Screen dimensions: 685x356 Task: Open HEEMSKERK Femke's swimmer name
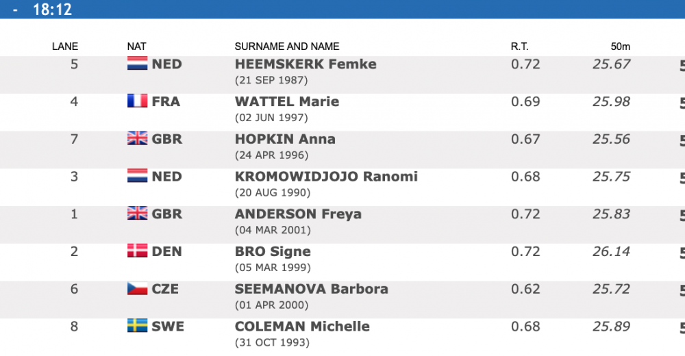click(306, 64)
